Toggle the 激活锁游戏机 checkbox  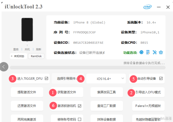coord(79,106)
